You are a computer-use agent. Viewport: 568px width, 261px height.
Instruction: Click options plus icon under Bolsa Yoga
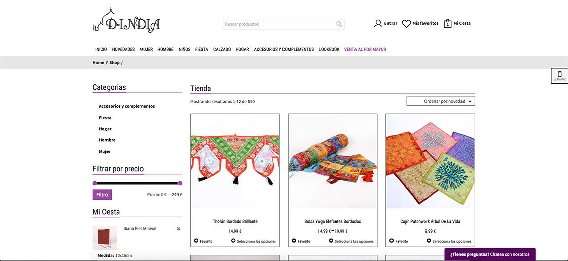[331, 241]
